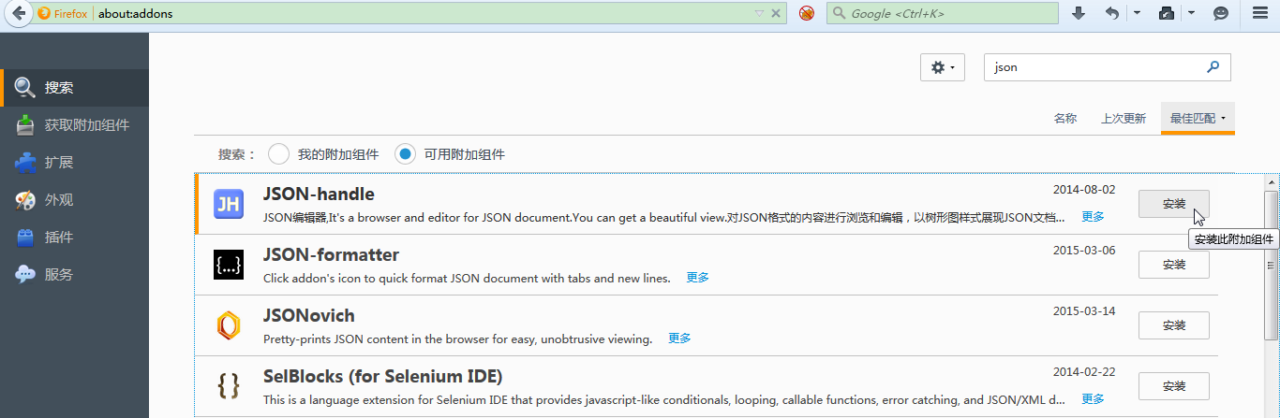Open 更多 link for SelBlocks
This screenshot has height=418, width=1280.
(x=1093, y=399)
